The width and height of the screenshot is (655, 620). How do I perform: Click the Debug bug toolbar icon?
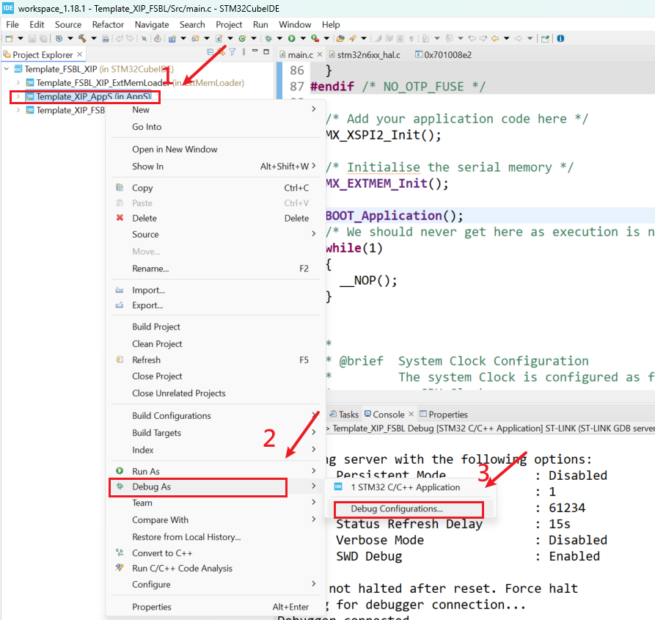click(268, 38)
